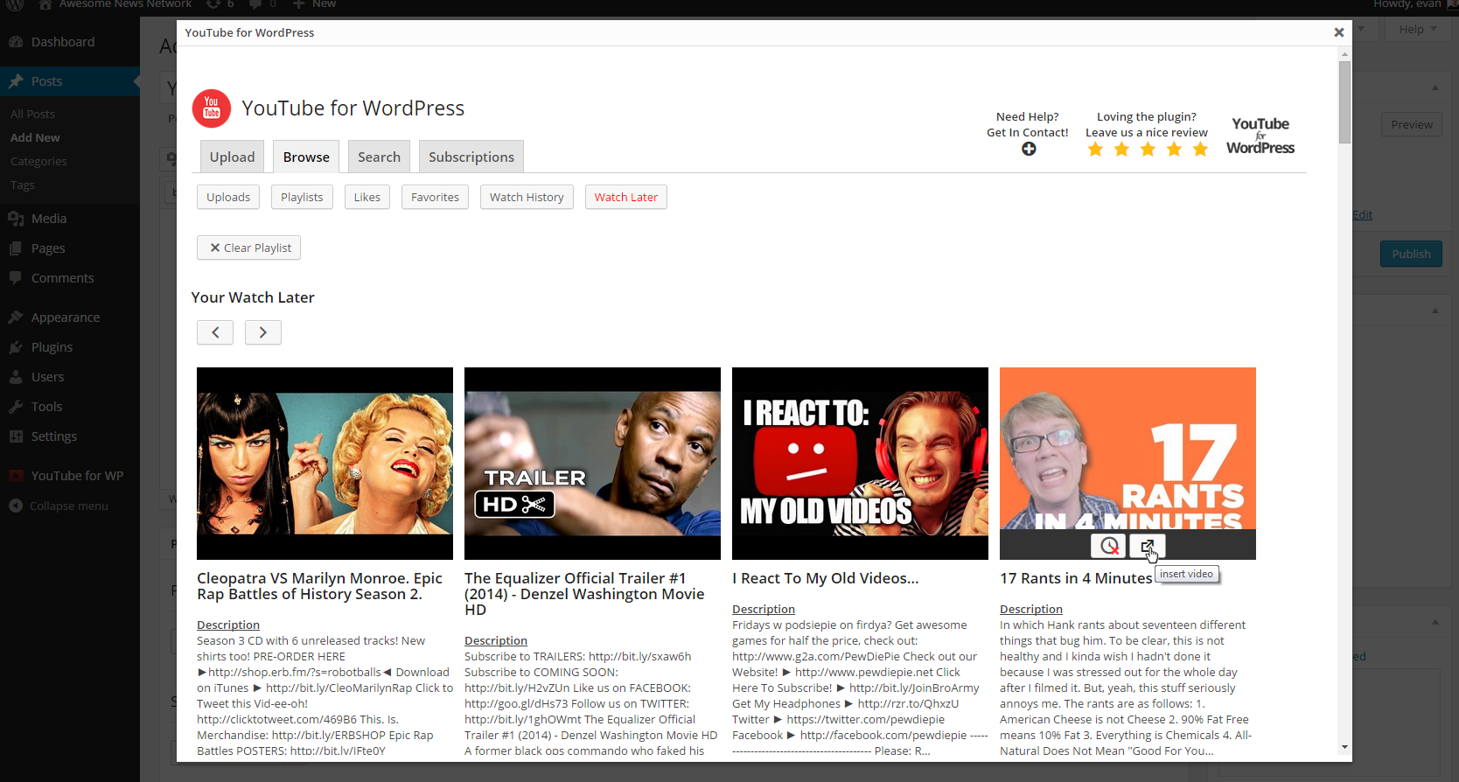This screenshot has width=1459, height=782.
Task: Click the Get In Contact! text
Action: coord(1028,132)
